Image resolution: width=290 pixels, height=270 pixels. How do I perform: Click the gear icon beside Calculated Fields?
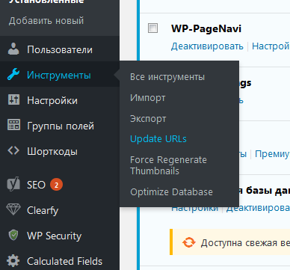click(x=13, y=261)
